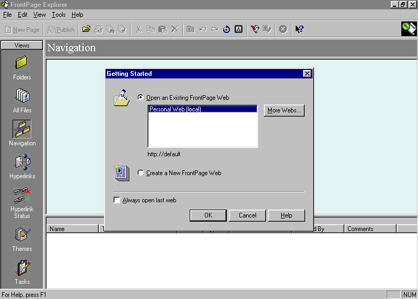418x299 pixels.
Task: Click the Cross File Spelling icon
Action: tap(122, 29)
